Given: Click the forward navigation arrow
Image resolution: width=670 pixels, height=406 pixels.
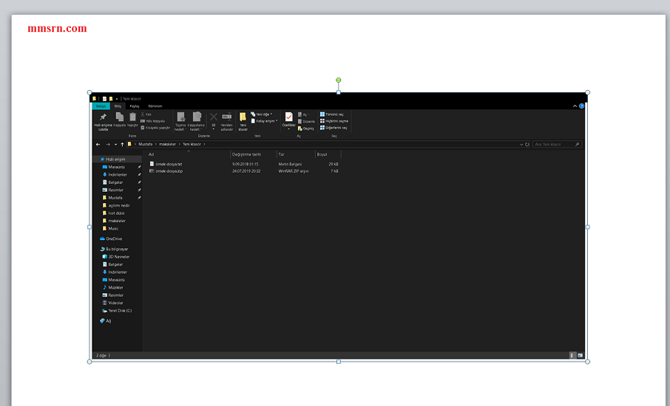Looking at the screenshot, I should coord(108,145).
